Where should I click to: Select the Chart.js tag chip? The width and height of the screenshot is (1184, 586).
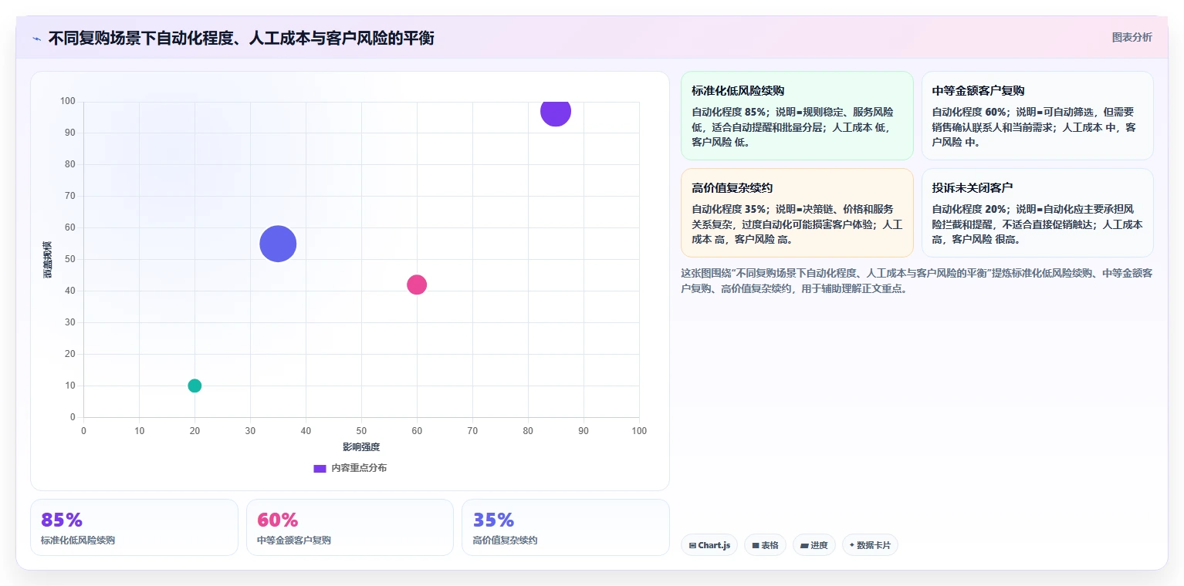point(709,545)
